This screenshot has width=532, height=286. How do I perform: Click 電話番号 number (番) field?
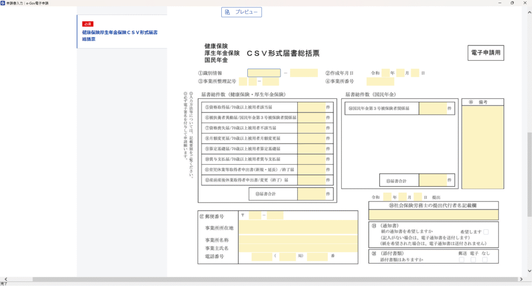[317, 256]
